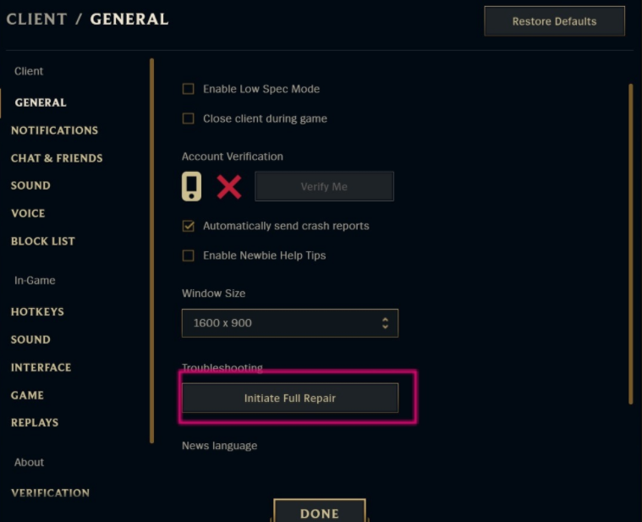Tick Close client during game checkbox
Screen dimensions: 642x522
coord(189,118)
